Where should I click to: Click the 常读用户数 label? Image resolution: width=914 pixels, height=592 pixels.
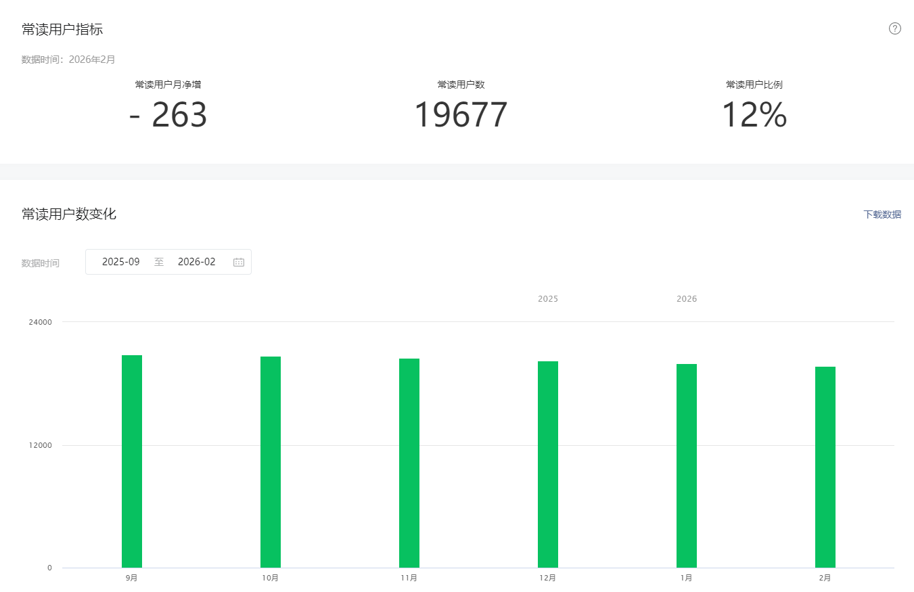pos(461,85)
